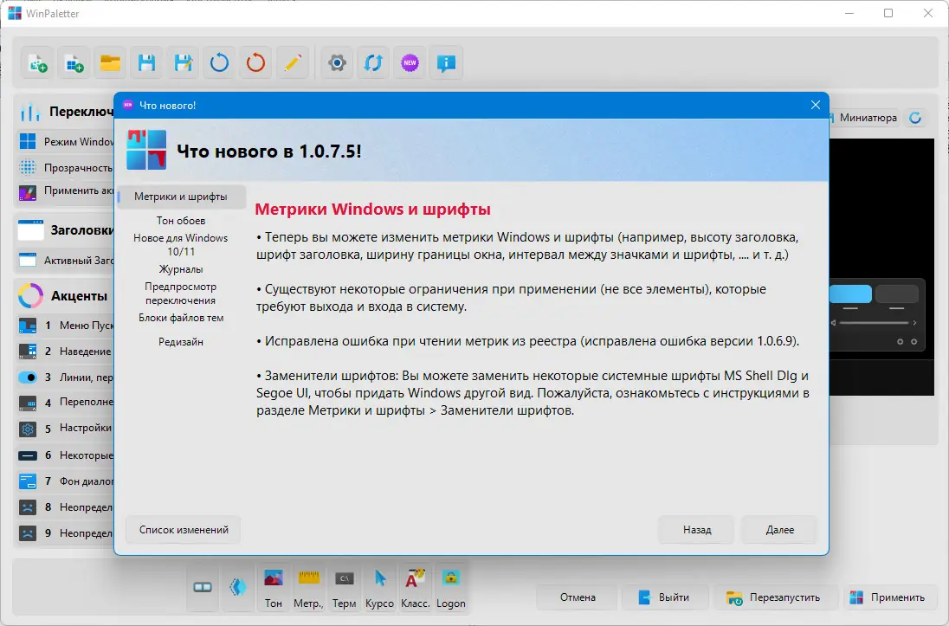Click the purple NEW badge toolbar icon
The image size is (949, 626).
point(410,63)
